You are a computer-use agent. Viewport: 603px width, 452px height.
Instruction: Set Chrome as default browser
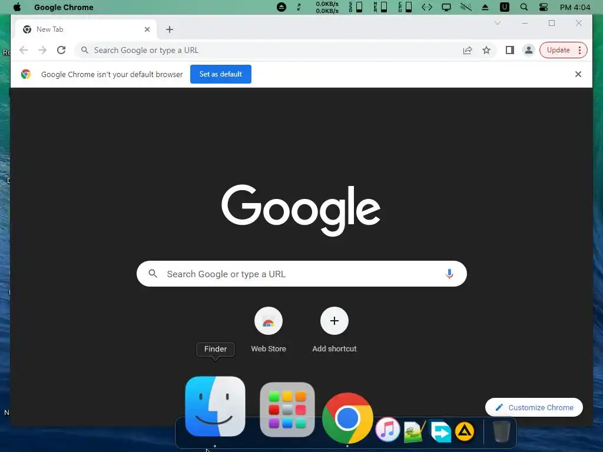pos(221,74)
